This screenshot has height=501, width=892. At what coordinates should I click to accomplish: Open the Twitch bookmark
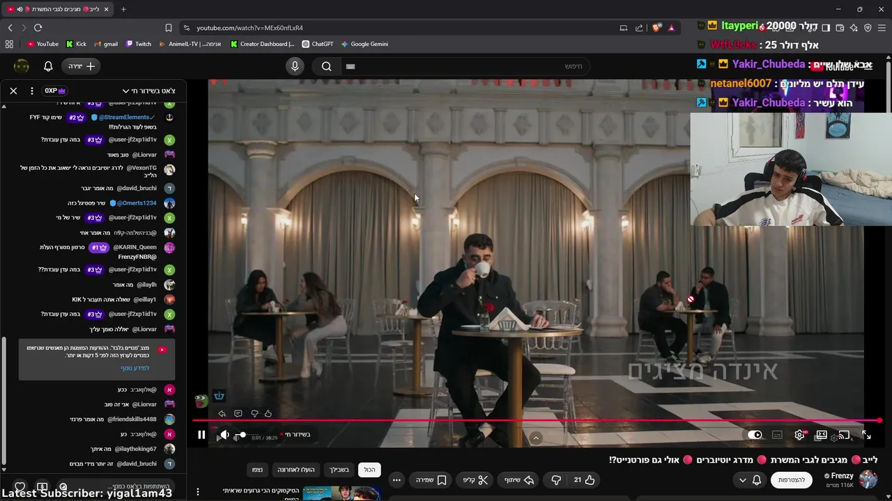(x=138, y=44)
